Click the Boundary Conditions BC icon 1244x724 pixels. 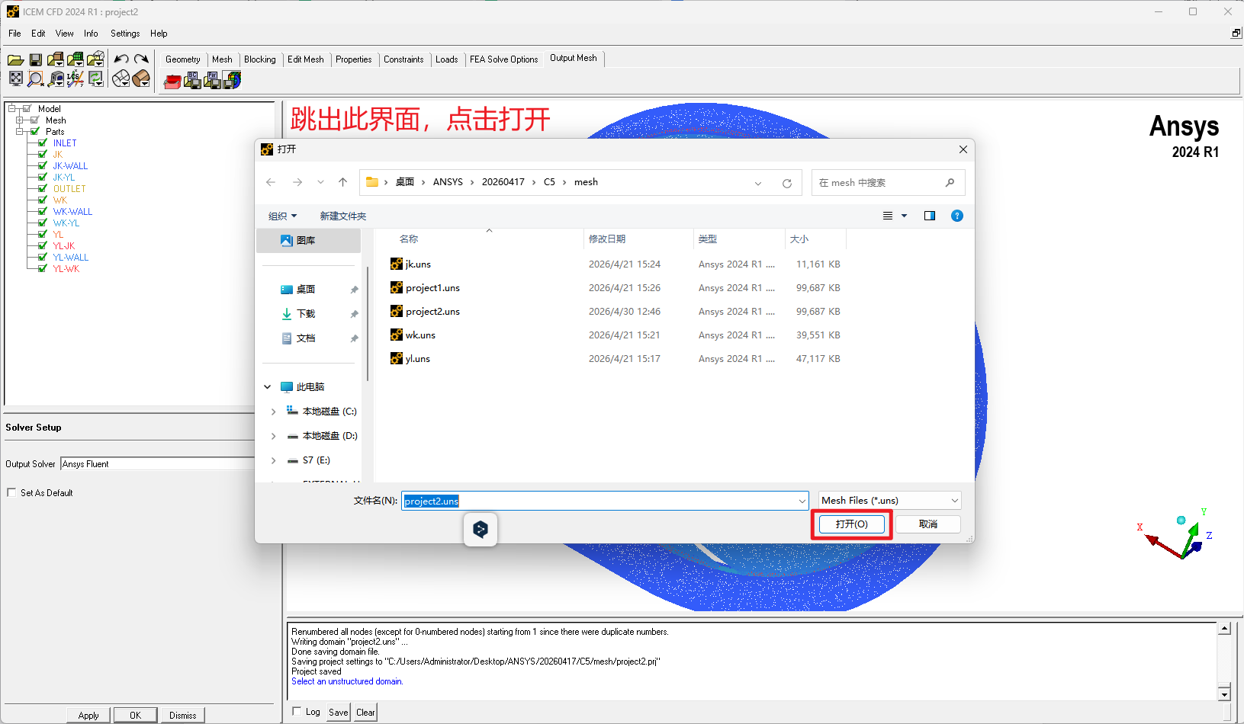[193, 80]
